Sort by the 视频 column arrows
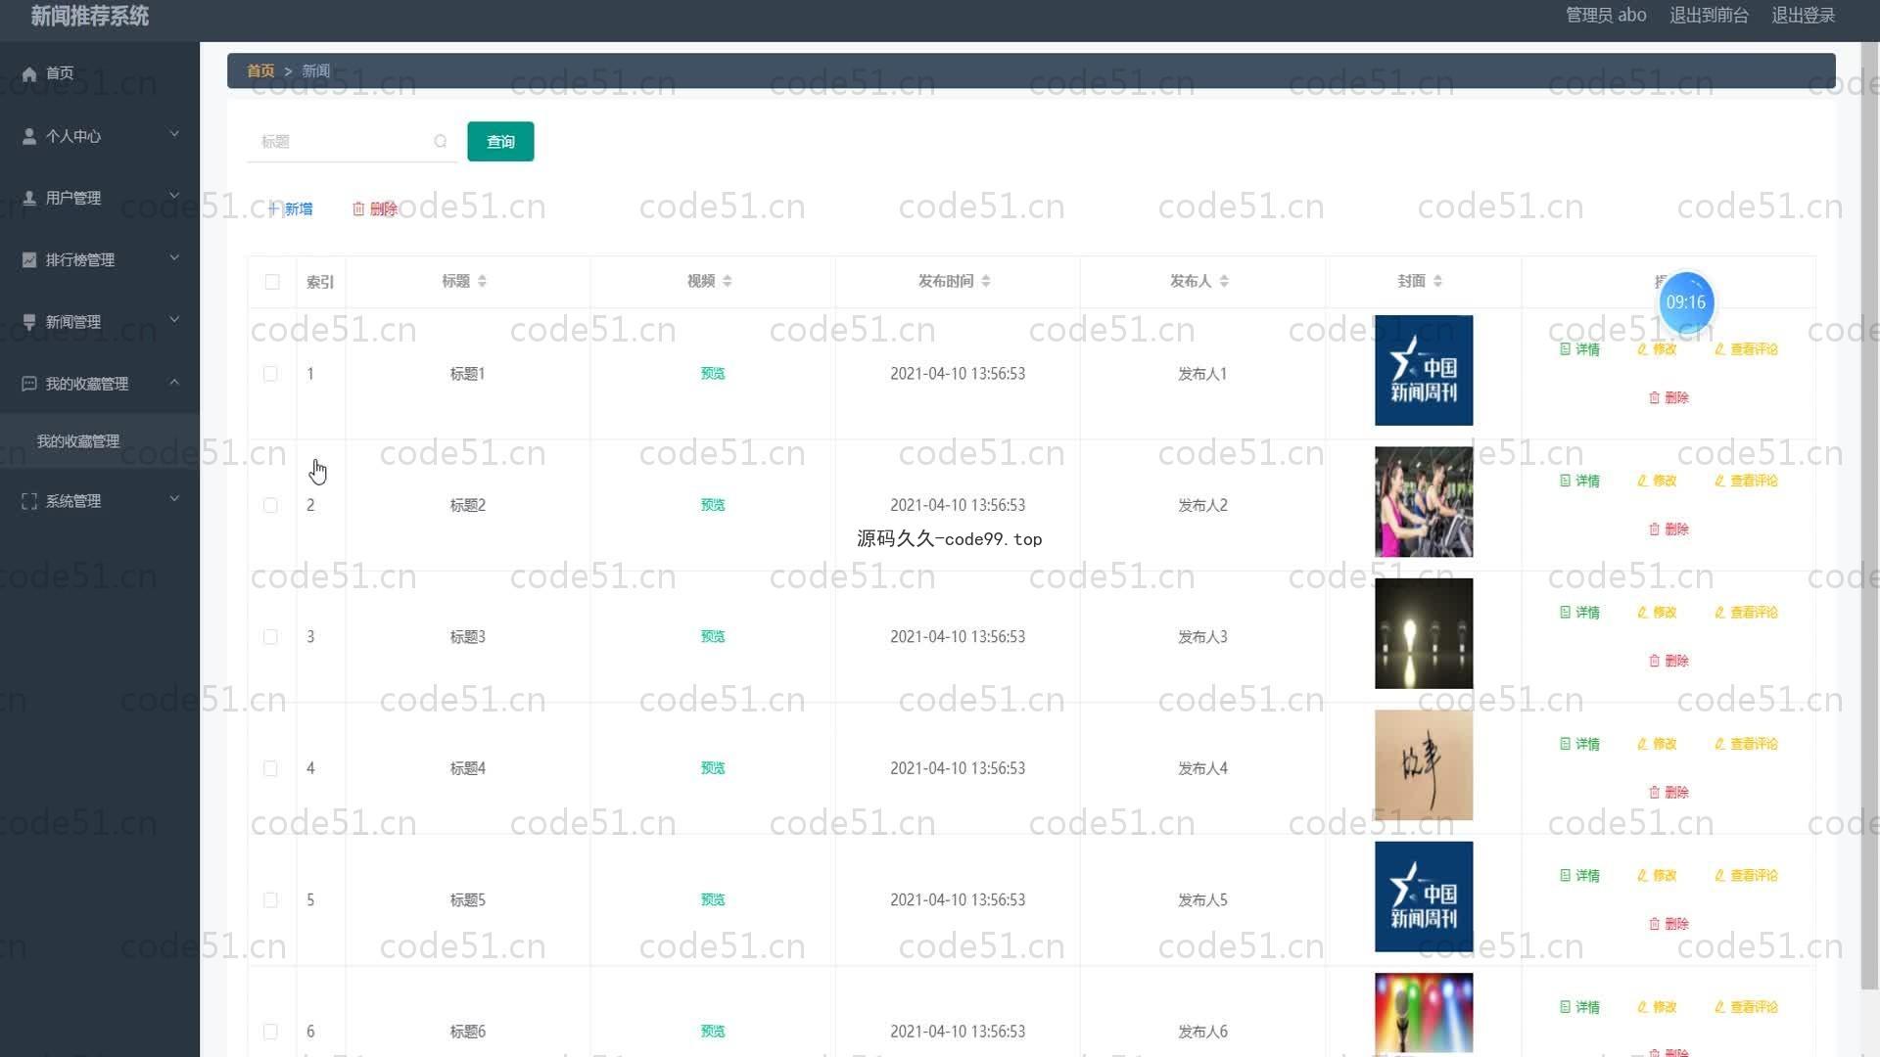1880x1057 pixels. (x=727, y=282)
